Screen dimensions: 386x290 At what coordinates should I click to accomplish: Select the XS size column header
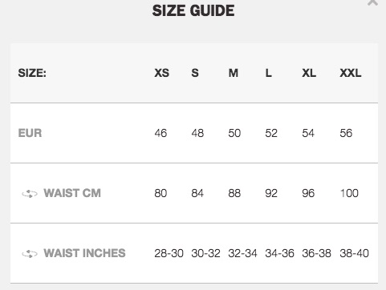[161, 73]
